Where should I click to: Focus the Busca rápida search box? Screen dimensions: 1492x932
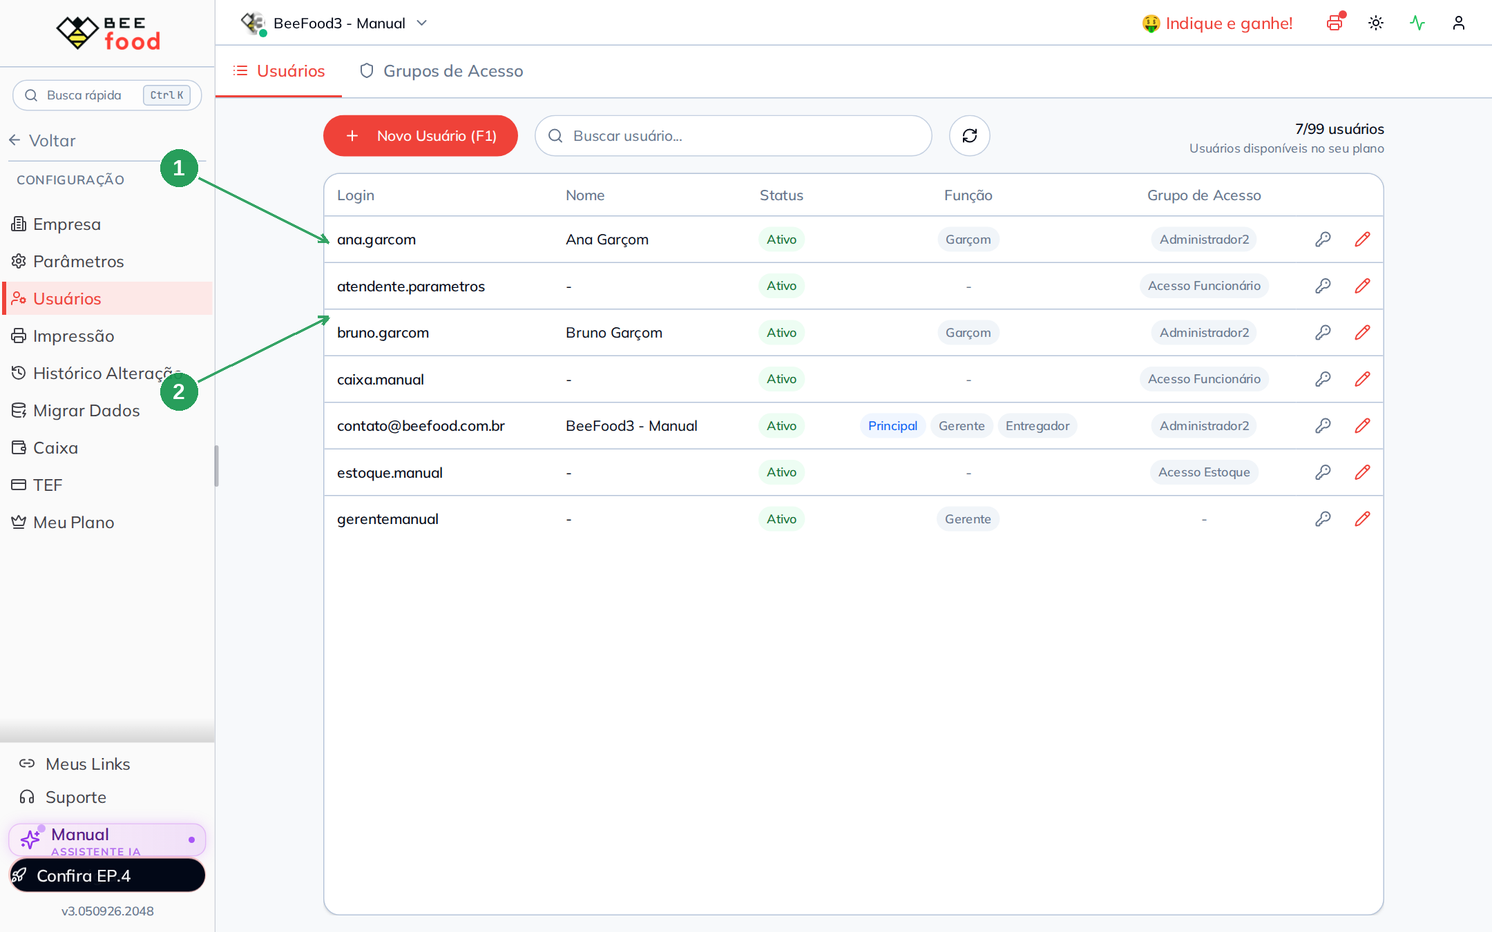pyautogui.click(x=107, y=95)
